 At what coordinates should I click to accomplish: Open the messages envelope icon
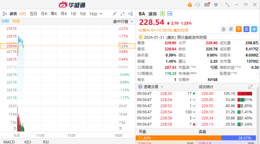[207, 4]
